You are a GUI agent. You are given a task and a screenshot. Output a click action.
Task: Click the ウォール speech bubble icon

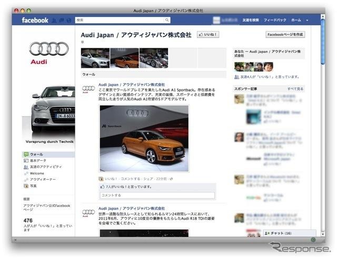point(26,154)
